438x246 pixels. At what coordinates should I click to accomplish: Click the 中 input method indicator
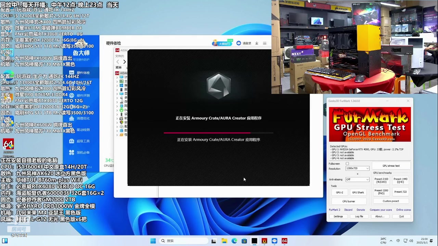click(x=398, y=241)
